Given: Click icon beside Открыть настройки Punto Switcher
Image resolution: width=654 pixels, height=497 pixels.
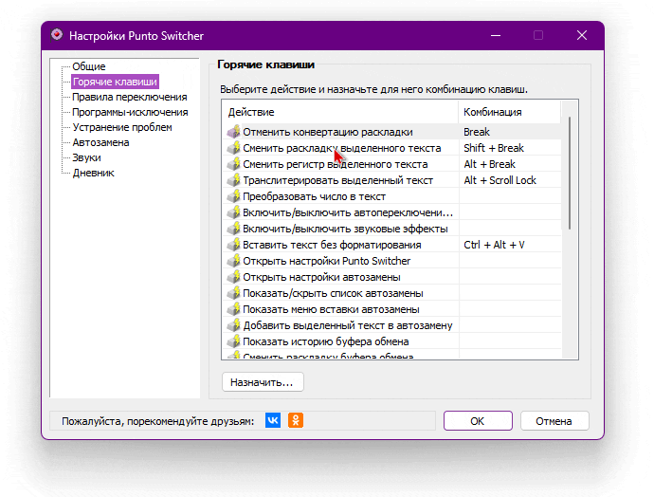Looking at the screenshot, I should coord(233,261).
